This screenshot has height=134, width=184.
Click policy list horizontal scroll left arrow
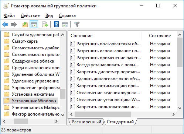tap(71, 114)
